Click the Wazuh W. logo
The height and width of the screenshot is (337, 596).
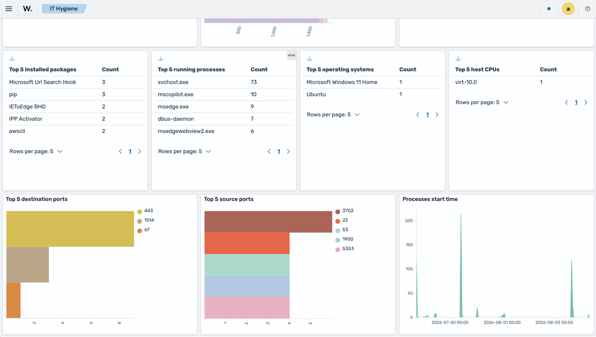(x=28, y=9)
